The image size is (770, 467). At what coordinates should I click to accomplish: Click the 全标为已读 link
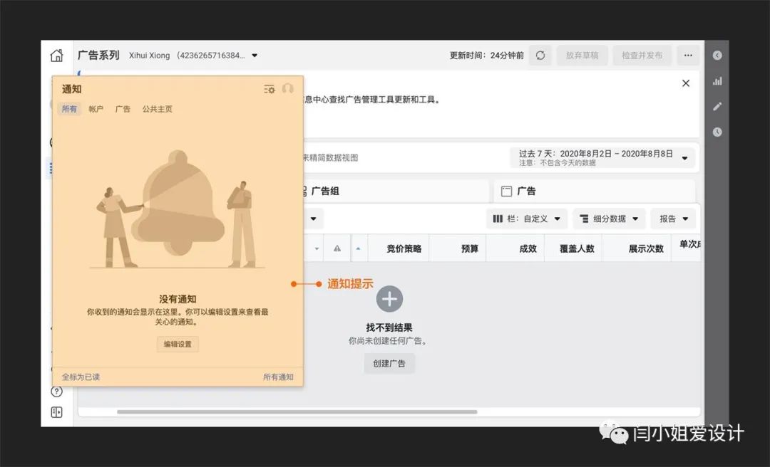(x=81, y=377)
